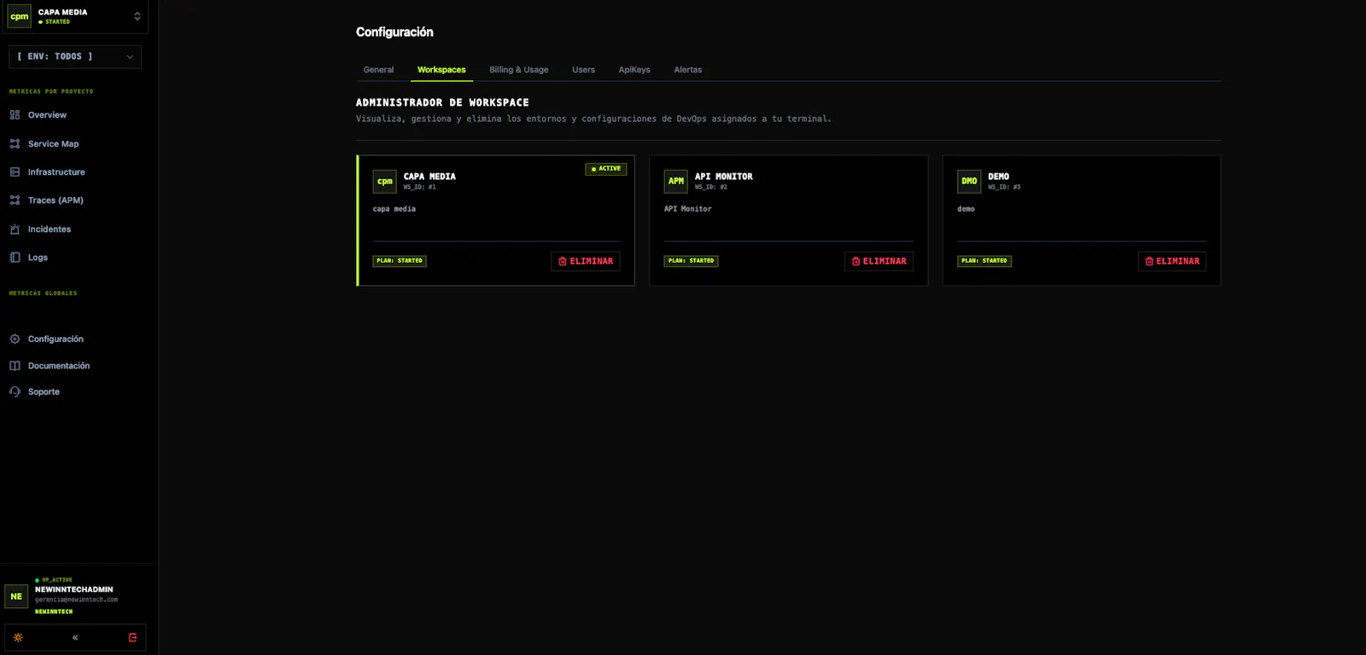Click ELIMINAR on API MONITOR card
The width and height of the screenshot is (1366, 655).
[879, 262]
